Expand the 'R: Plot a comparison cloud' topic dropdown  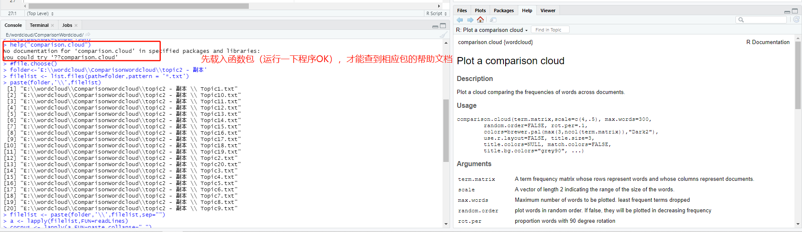(492, 30)
